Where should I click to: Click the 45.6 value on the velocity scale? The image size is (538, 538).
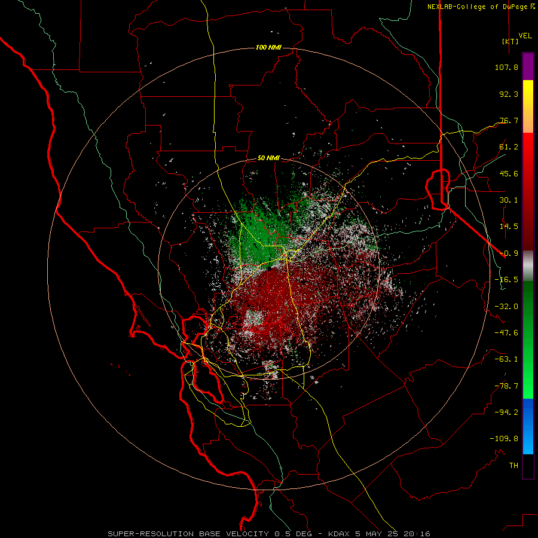coord(509,173)
